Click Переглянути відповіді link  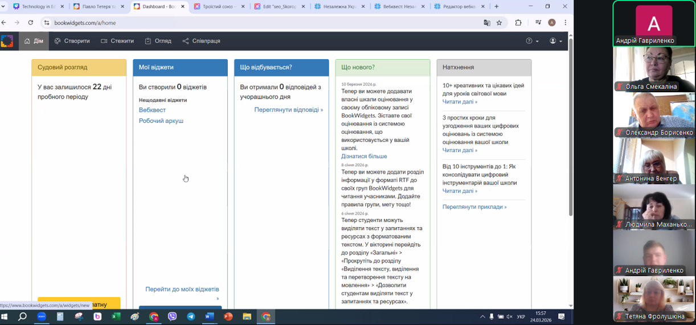click(288, 110)
